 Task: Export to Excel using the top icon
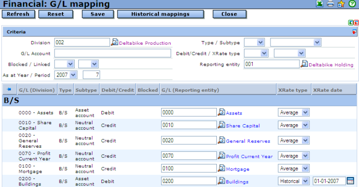[x=319, y=3]
